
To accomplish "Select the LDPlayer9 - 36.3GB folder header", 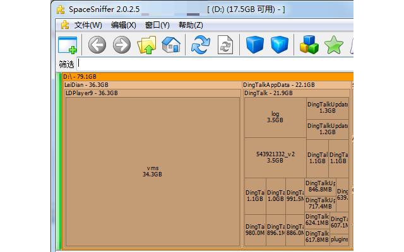I will coord(153,93).
